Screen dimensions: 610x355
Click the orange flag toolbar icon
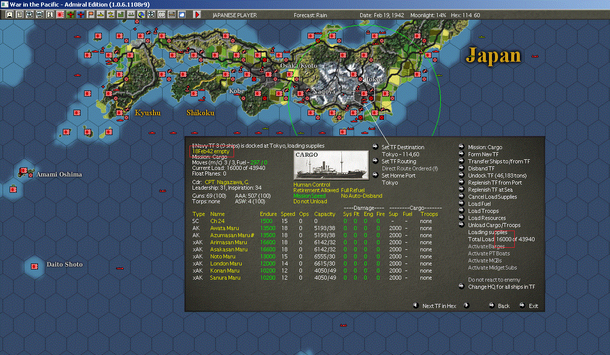(x=91, y=15)
